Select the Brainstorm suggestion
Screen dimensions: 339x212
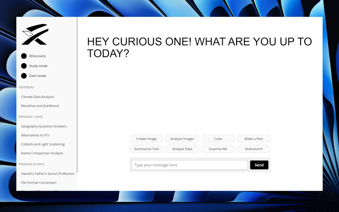point(254,149)
